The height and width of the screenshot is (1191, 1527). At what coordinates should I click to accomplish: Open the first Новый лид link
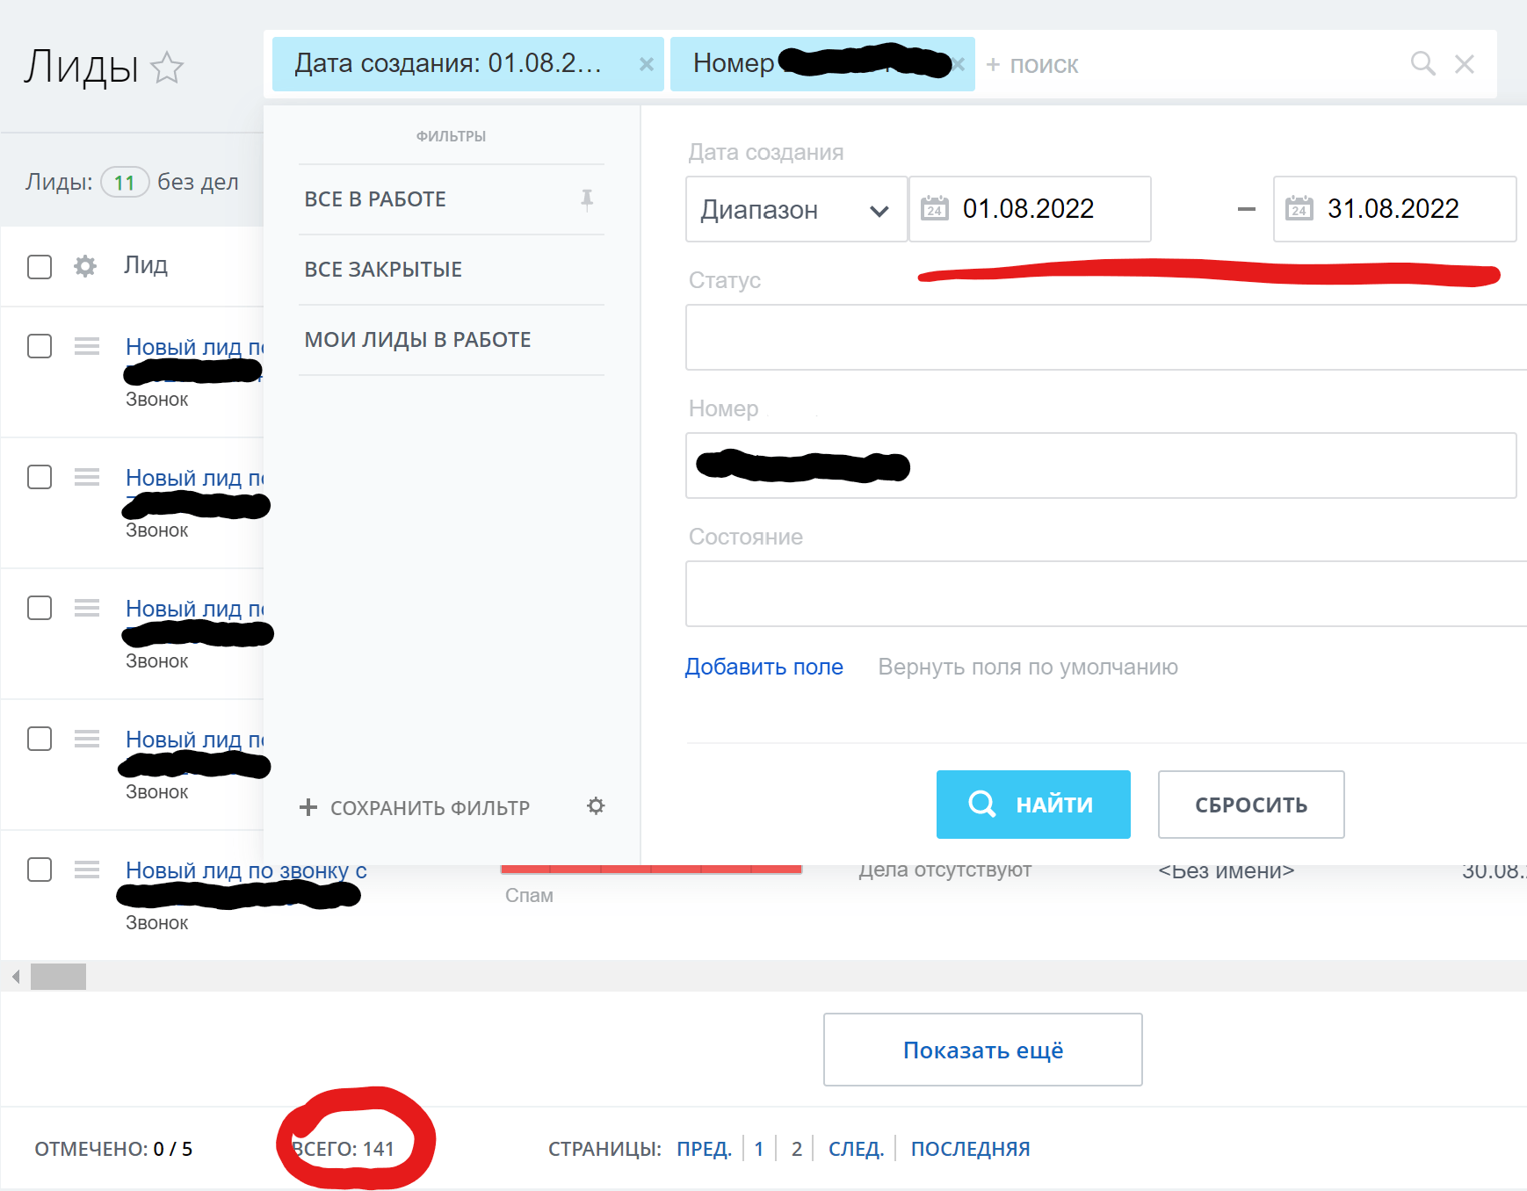click(x=194, y=347)
